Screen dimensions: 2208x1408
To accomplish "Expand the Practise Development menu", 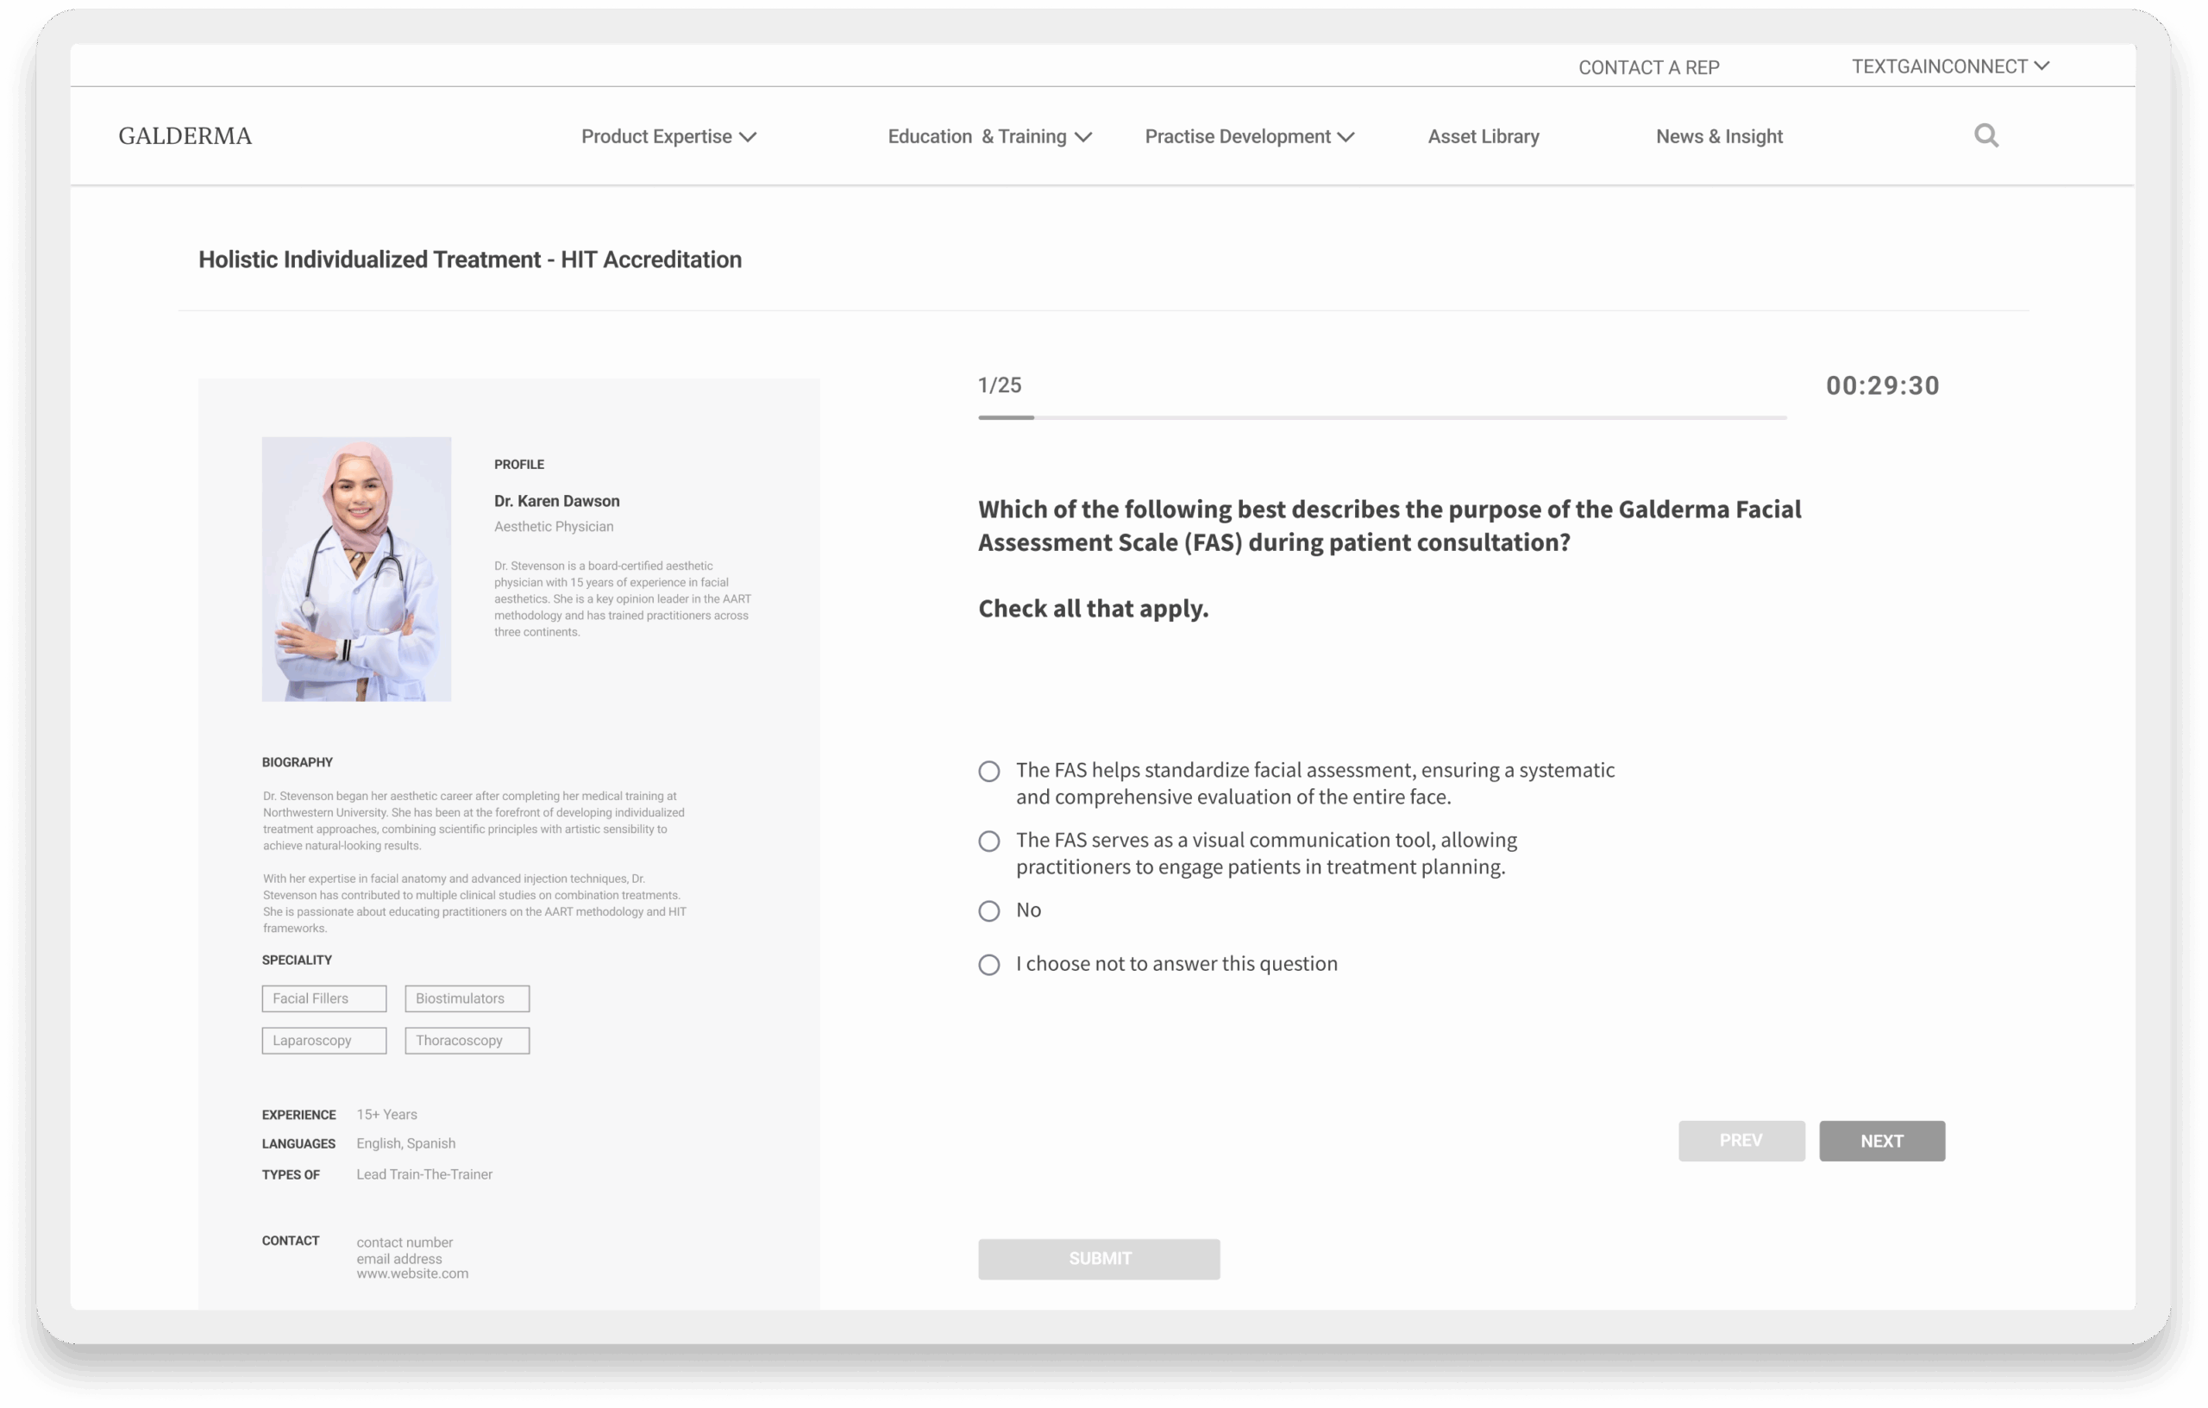I will coord(1249,136).
